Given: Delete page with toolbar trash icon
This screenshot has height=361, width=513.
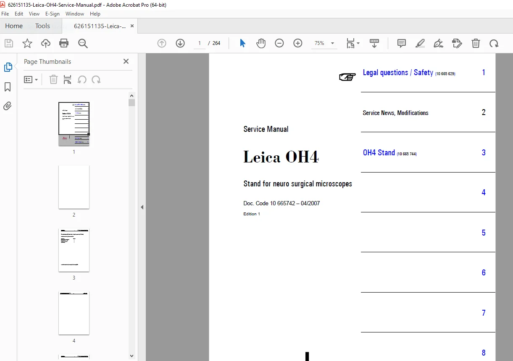Looking at the screenshot, I should coord(476,43).
